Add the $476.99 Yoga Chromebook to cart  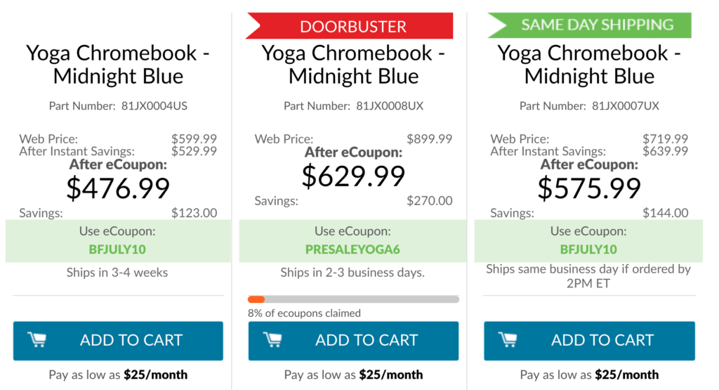click(x=118, y=340)
